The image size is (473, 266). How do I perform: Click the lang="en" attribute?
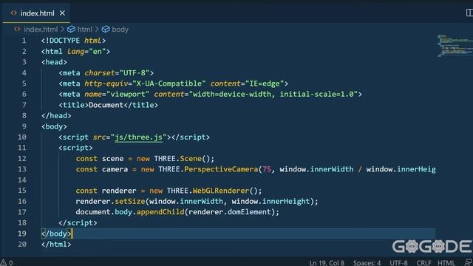86,51
